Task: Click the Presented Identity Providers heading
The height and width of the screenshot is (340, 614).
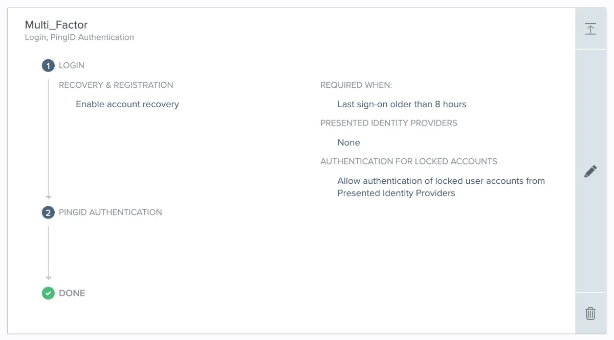Action: tap(389, 123)
